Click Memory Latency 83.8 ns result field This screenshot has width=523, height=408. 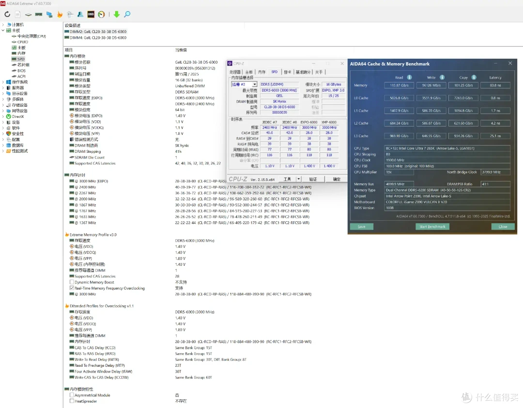tap(495, 85)
